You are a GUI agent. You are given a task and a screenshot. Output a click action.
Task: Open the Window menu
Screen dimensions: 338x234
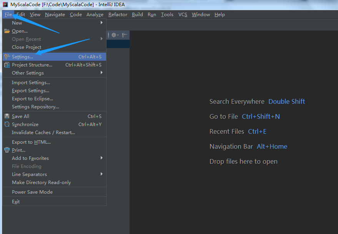tap(201, 15)
